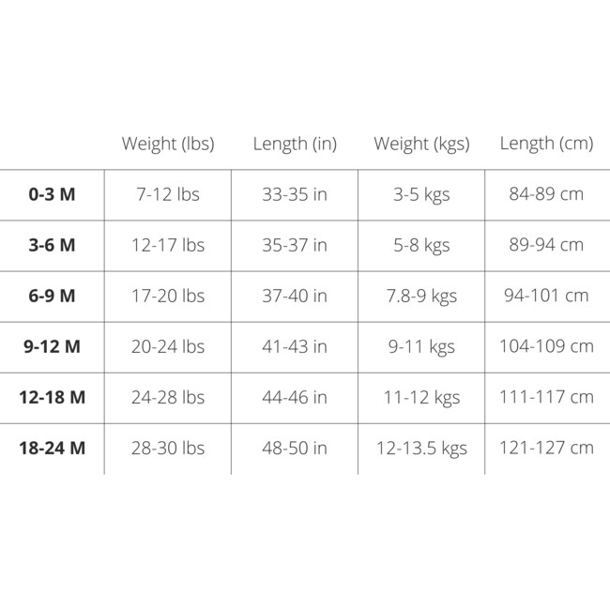Click the 24-28 lbs cell
This screenshot has height=610, width=610.
point(168,397)
